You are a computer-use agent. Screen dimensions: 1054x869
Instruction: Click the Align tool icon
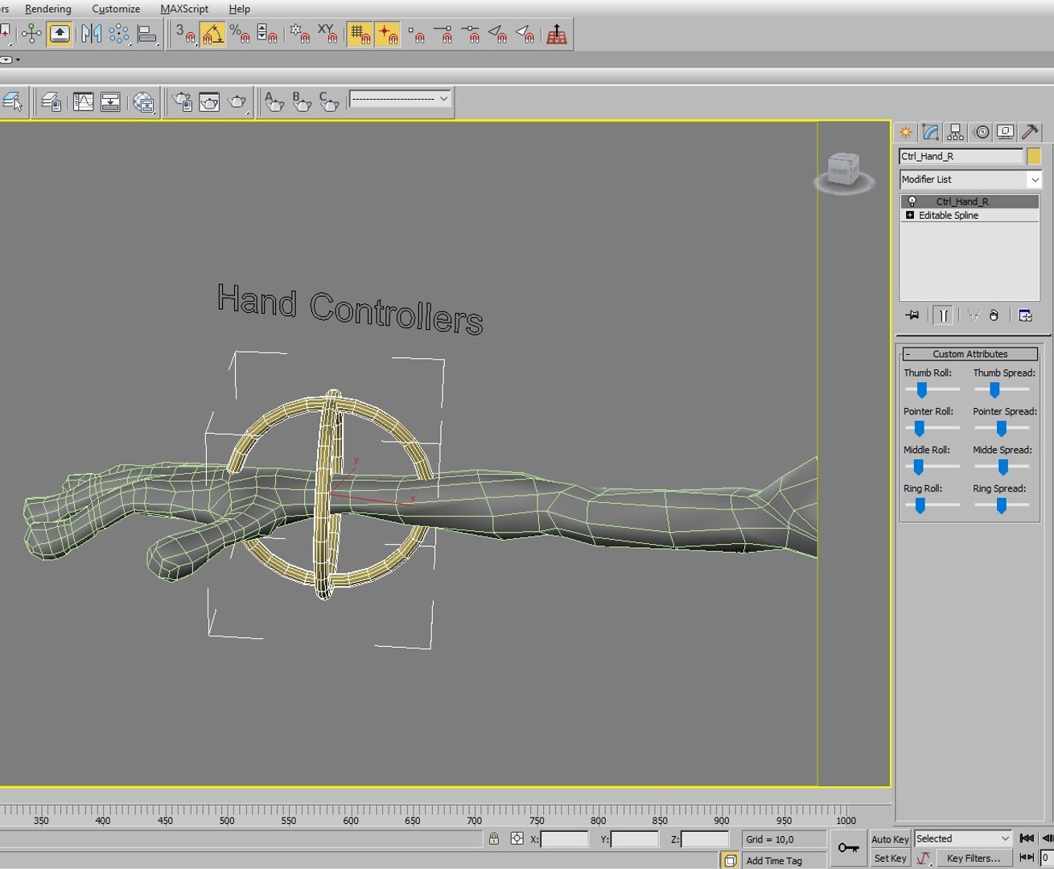pos(147,34)
